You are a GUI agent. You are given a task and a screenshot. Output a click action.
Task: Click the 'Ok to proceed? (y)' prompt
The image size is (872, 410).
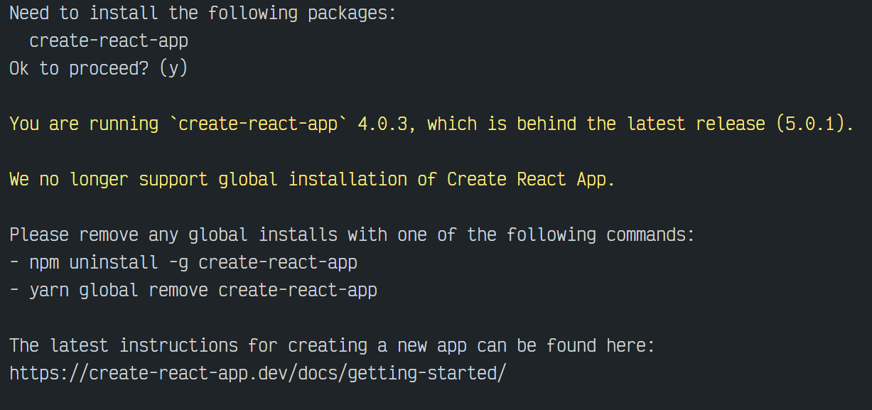(98, 69)
